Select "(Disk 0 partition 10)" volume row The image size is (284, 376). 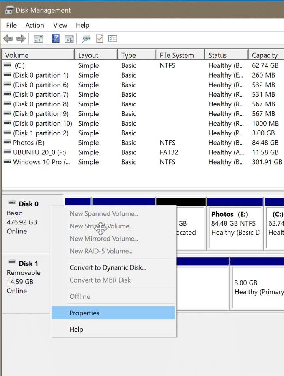click(143, 123)
